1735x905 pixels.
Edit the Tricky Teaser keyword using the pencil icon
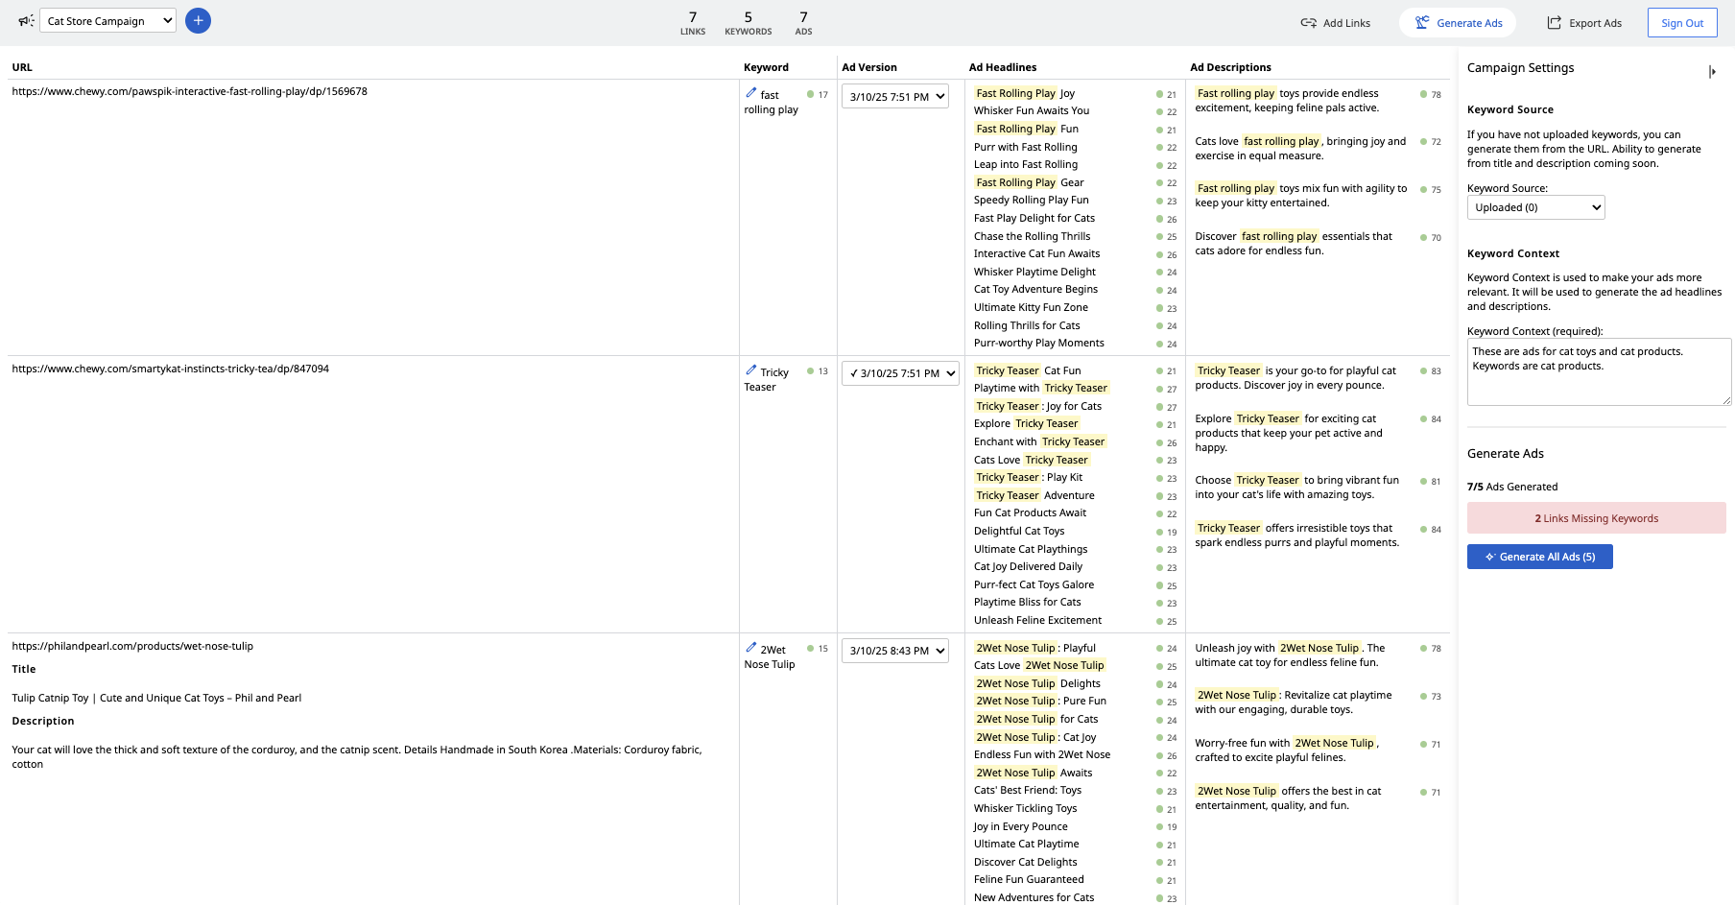pyautogui.click(x=750, y=370)
